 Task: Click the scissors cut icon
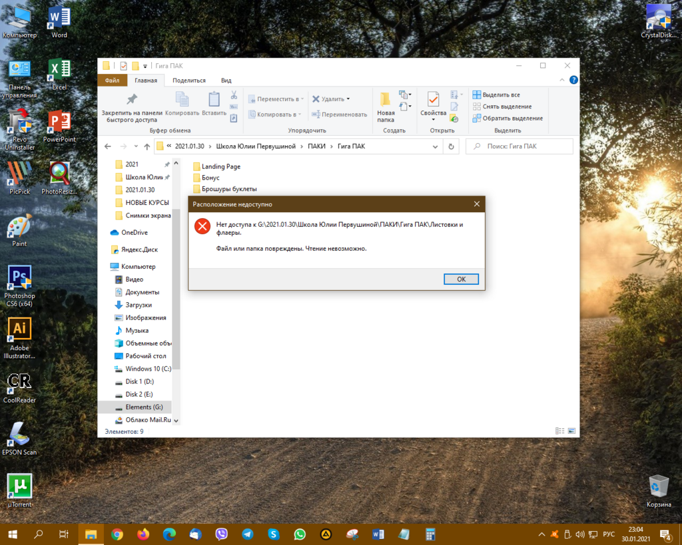234,94
